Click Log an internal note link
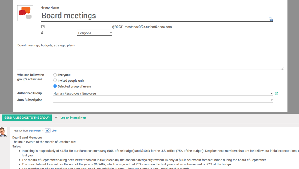Screen dimensions: 299x169 (74, 118)
